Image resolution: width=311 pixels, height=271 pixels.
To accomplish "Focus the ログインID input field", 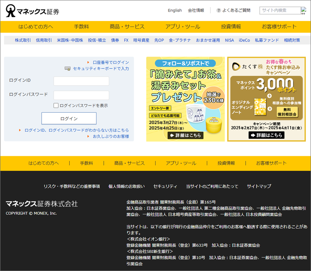I will coord(81,81).
